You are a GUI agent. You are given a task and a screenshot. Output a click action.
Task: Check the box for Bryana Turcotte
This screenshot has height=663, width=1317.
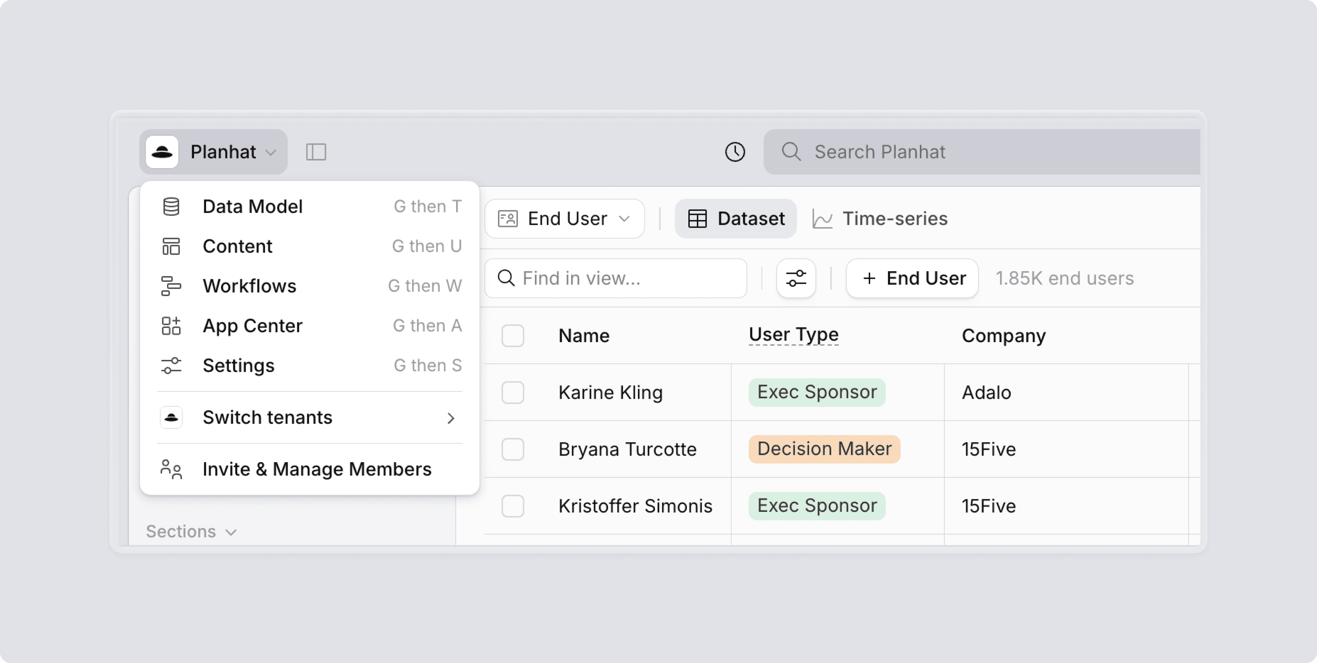click(513, 449)
